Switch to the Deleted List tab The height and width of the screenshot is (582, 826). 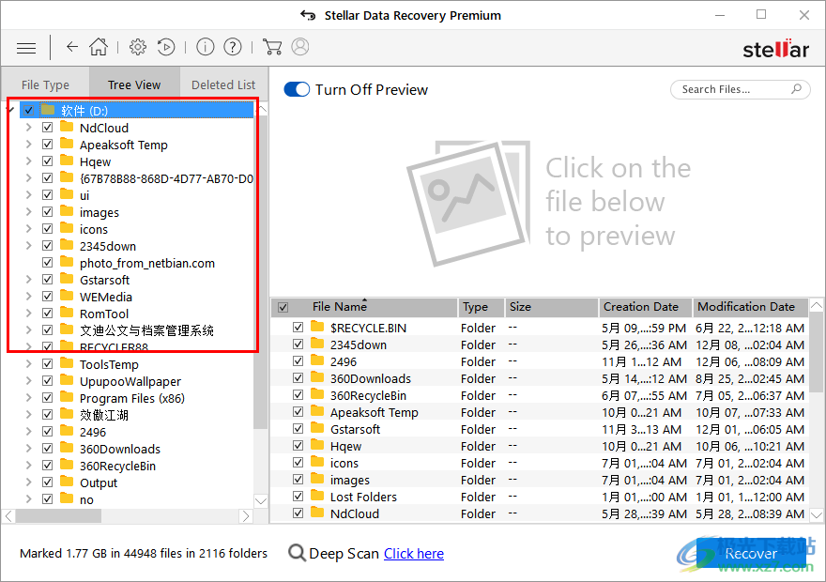click(x=223, y=84)
